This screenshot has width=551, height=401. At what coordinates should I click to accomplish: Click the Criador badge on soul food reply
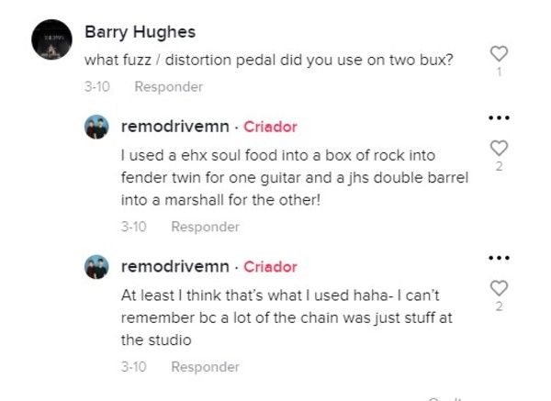tap(270, 127)
